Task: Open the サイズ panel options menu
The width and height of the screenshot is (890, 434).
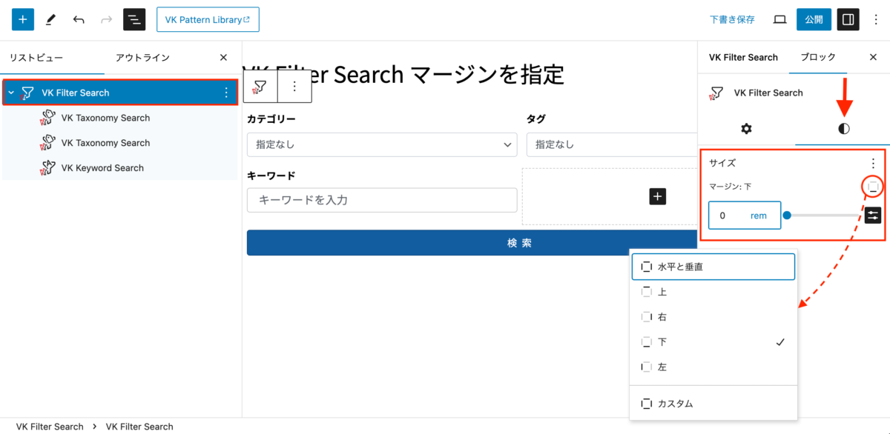Action: coord(873,163)
